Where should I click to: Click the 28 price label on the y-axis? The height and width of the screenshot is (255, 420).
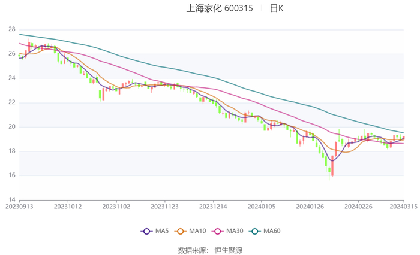click(11, 29)
